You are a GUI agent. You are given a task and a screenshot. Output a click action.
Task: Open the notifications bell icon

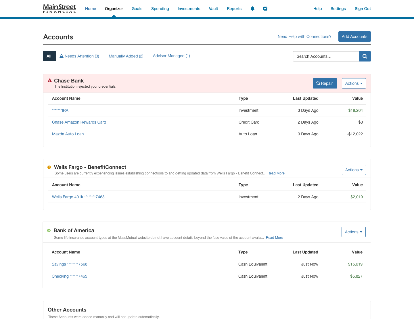(252, 9)
